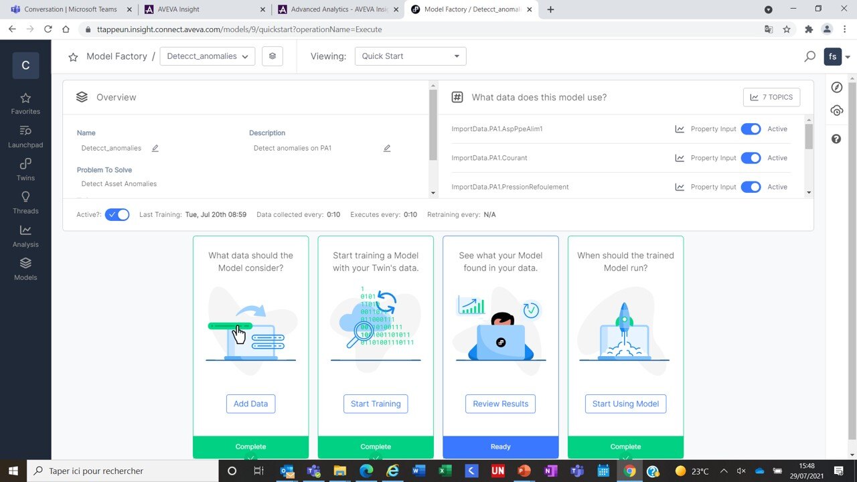Open Models in the left sidebar

25,269
